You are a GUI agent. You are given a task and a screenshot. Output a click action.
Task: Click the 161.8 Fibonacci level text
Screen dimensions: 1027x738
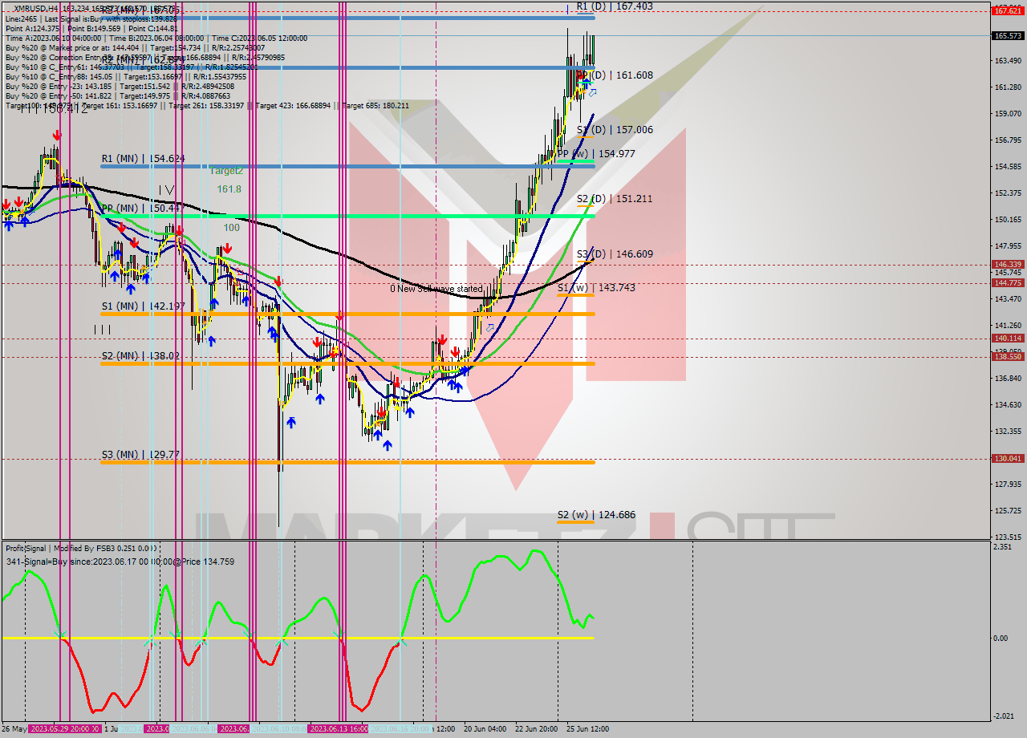[229, 189]
